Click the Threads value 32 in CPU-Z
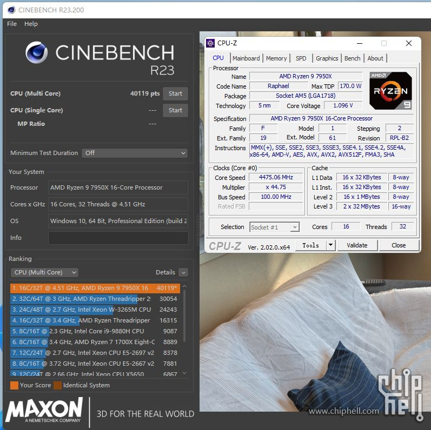The image size is (431, 430). (x=403, y=226)
